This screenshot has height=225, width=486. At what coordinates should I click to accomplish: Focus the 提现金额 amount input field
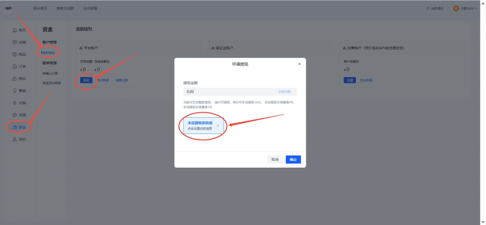(x=240, y=91)
